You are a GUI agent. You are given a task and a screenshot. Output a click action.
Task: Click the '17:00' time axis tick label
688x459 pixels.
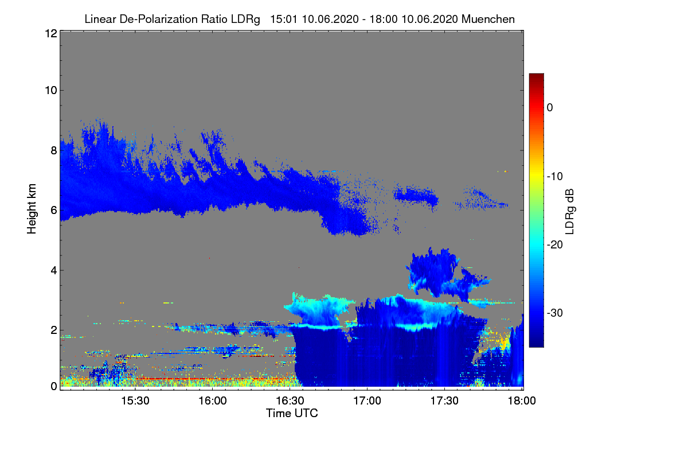(367, 401)
